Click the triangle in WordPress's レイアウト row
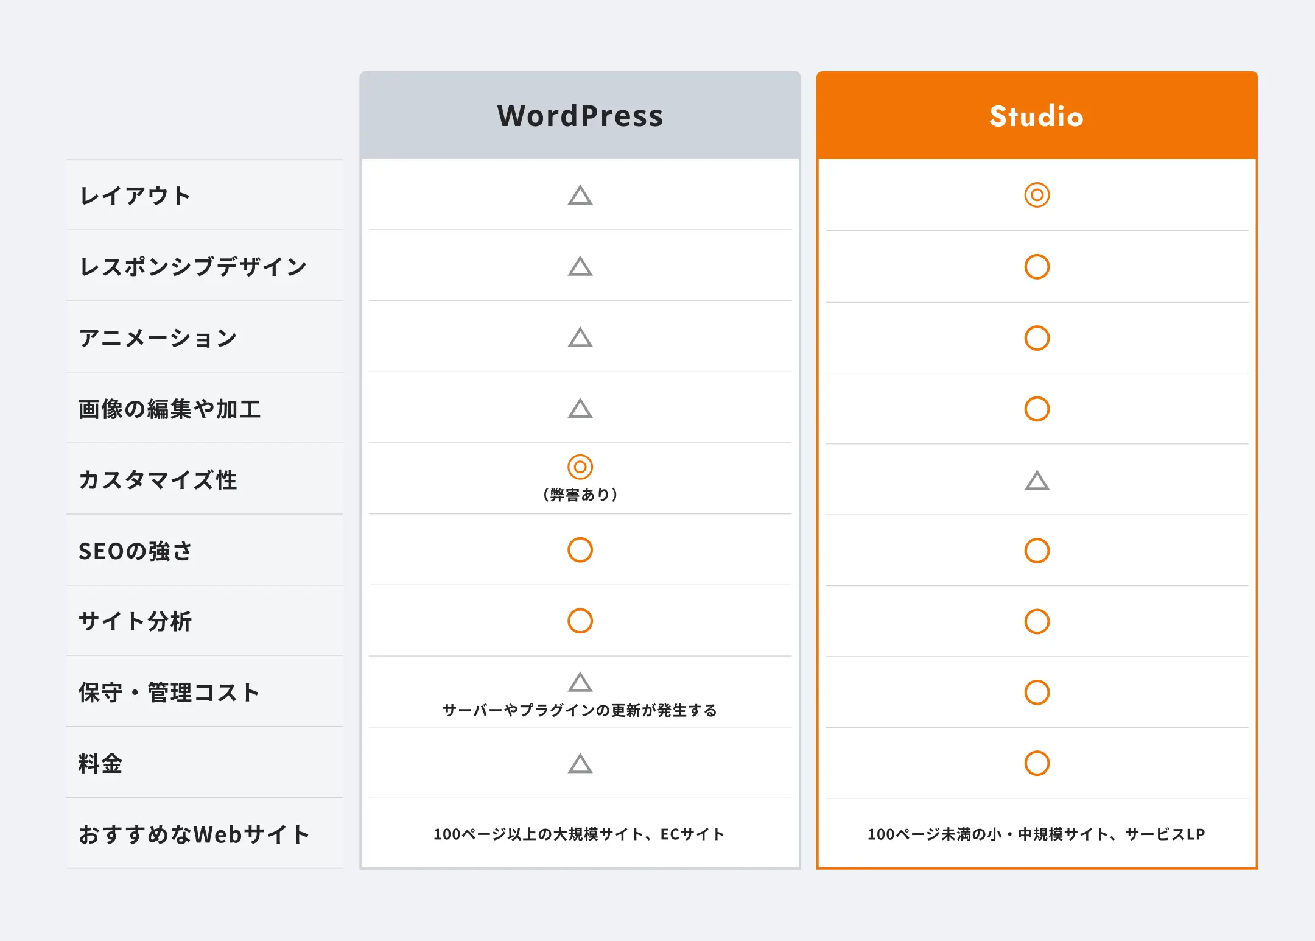Image resolution: width=1315 pixels, height=941 pixels. (x=580, y=196)
